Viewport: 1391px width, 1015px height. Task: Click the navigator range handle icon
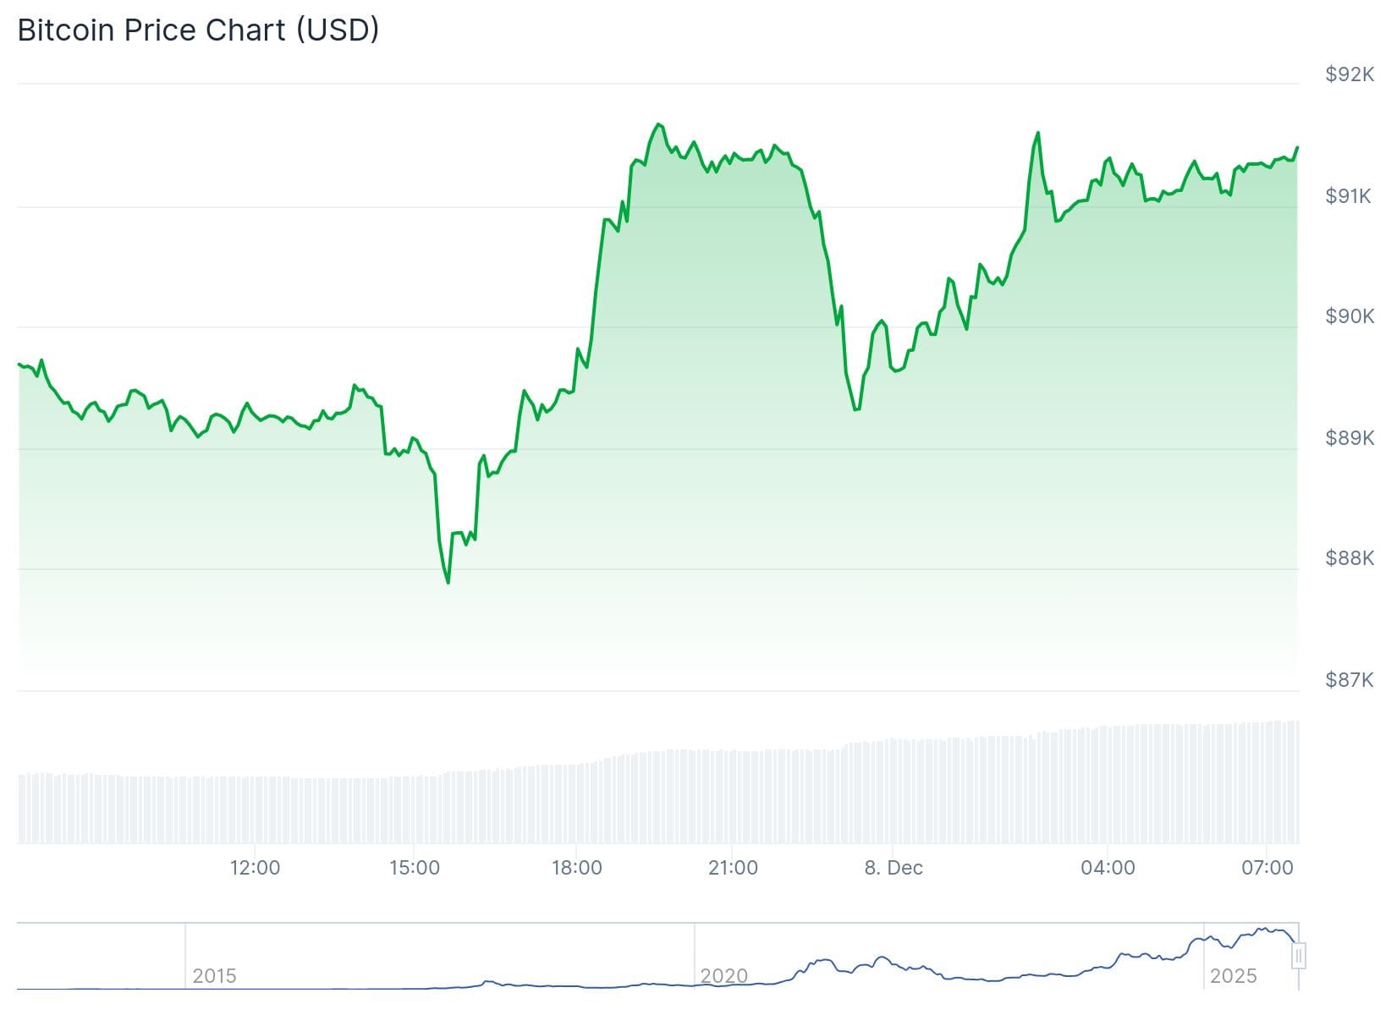(x=1299, y=956)
